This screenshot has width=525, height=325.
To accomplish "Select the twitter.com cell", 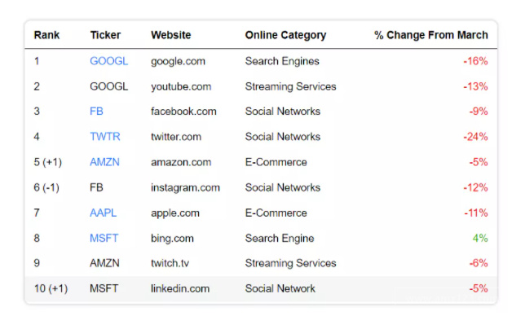I will pyautogui.click(x=176, y=137).
